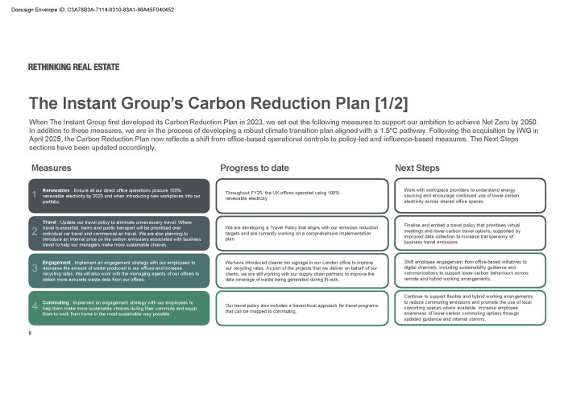Click the page number 8
Viewport: 564px width, 399px height.
point(30,333)
